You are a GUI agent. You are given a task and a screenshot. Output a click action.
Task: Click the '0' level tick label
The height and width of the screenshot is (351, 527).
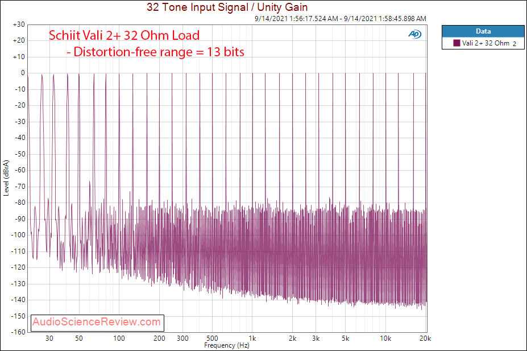[x=23, y=73]
